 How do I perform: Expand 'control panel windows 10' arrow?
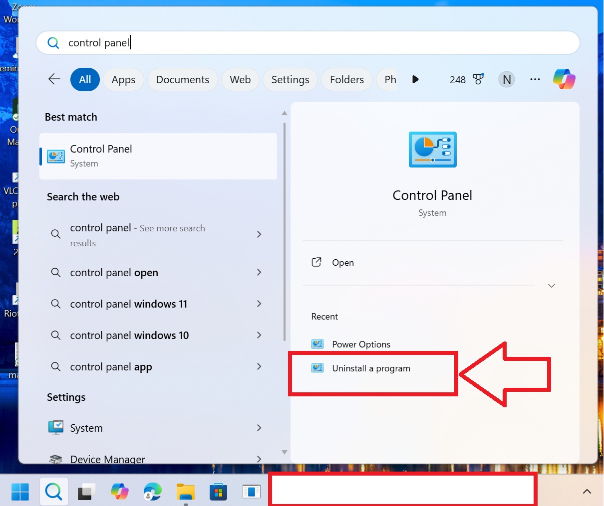(x=259, y=335)
